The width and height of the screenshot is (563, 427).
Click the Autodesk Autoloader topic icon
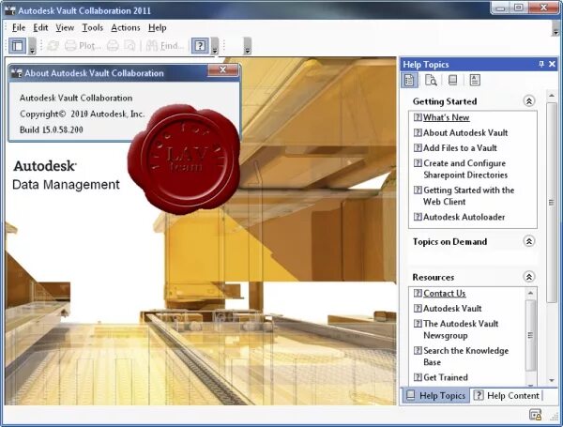(418, 217)
